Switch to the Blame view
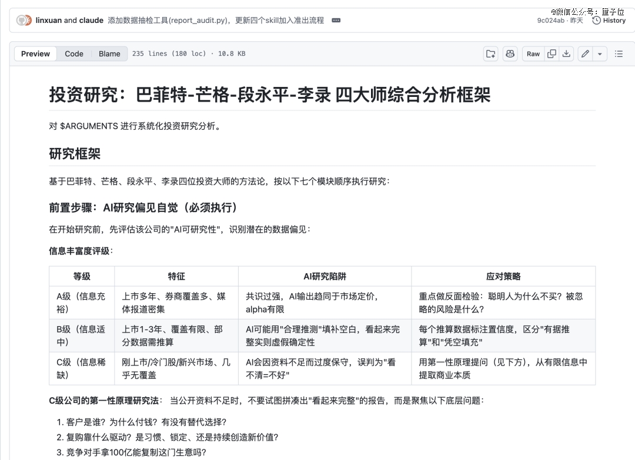This screenshot has height=460, width=635. (x=109, y=54)
